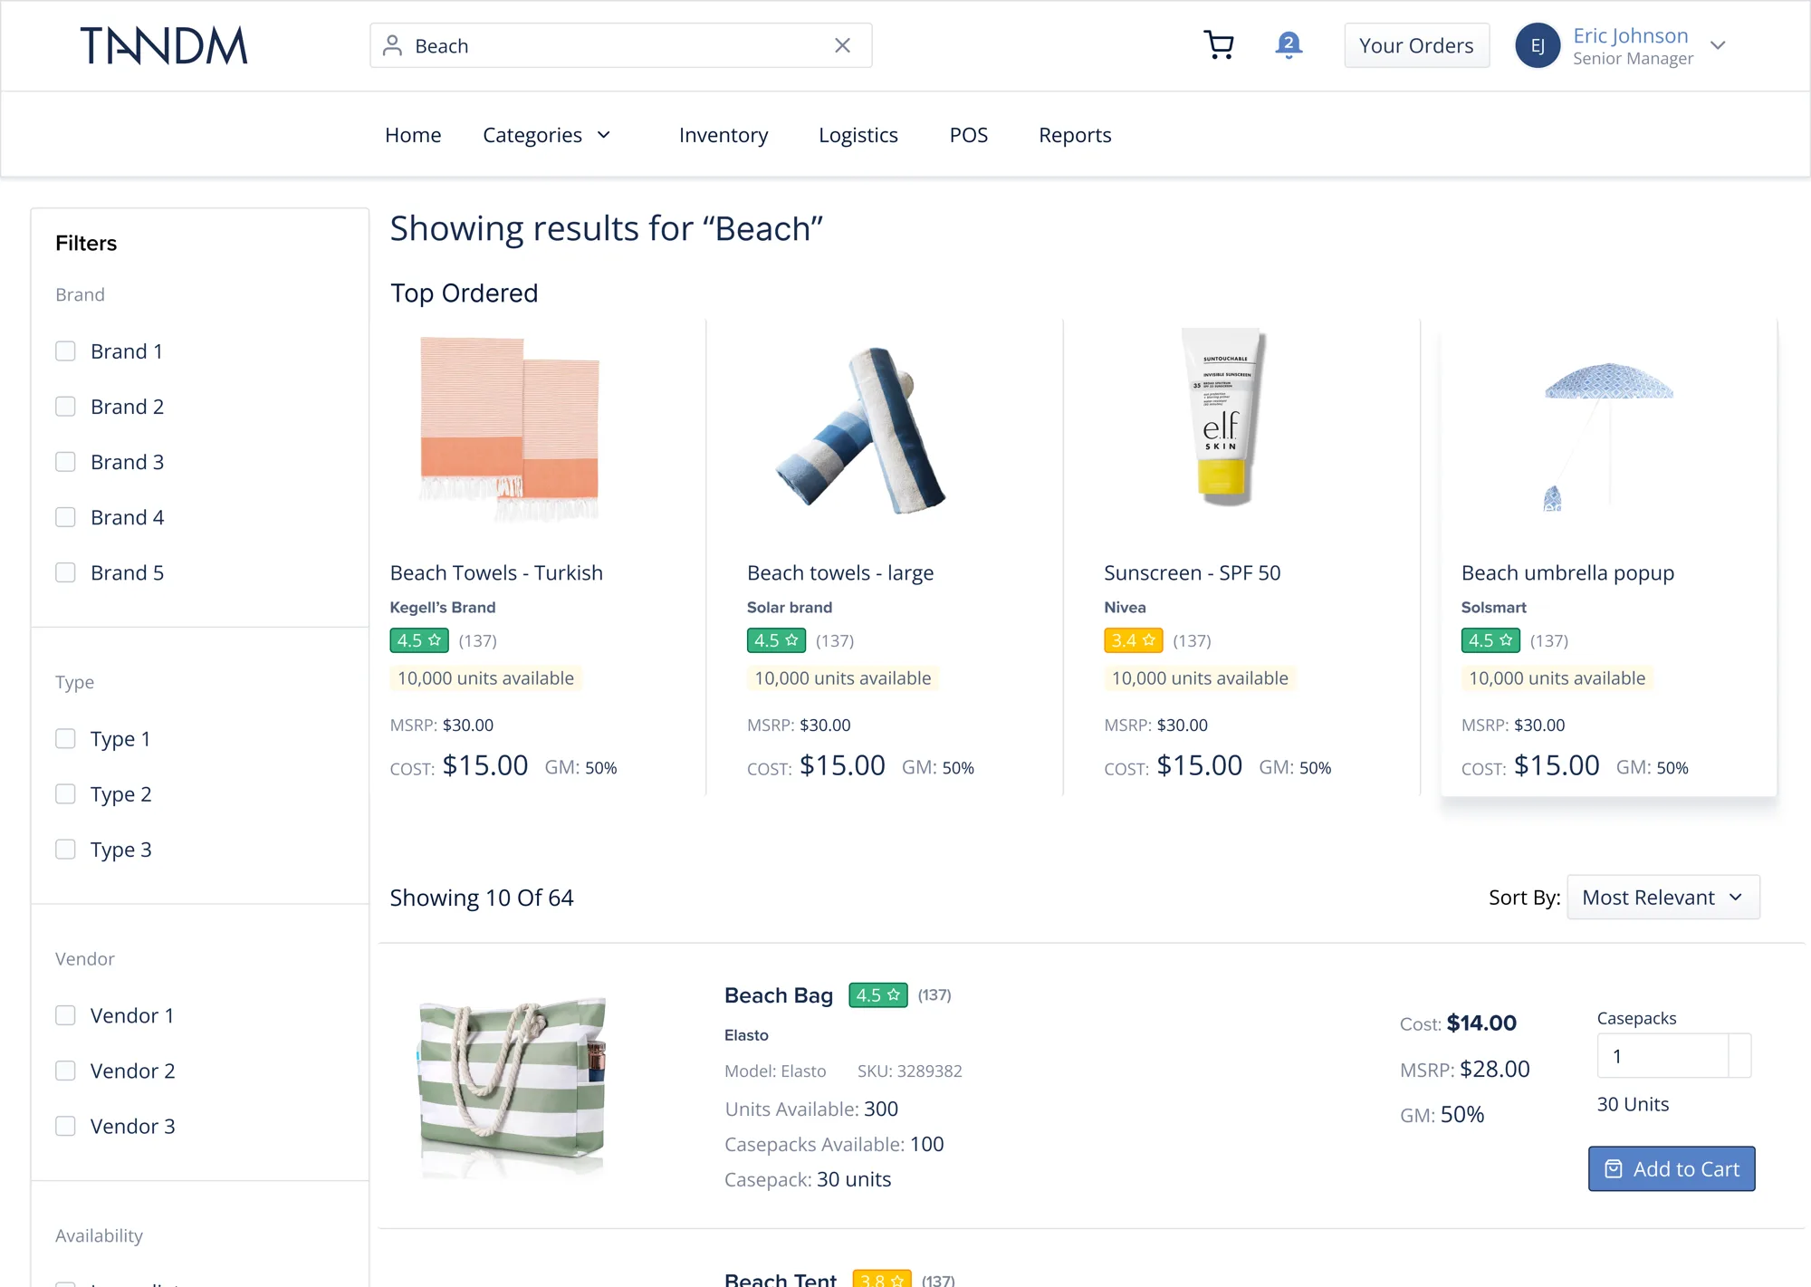Check the Brand 3 filter
This screenshot has height=1287, width=1811.
tap(65, 462)
